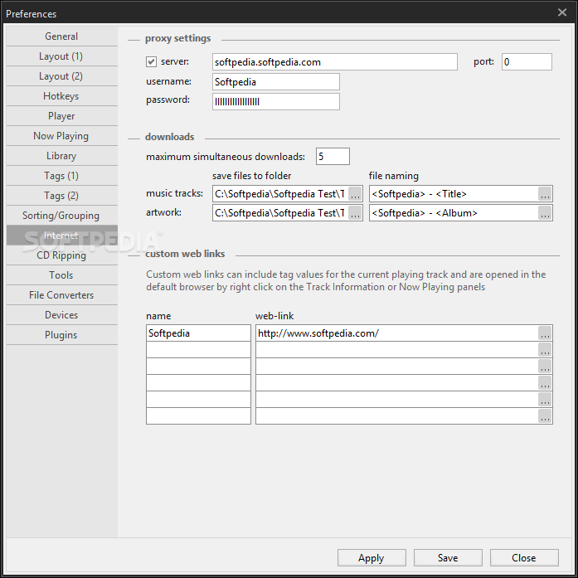Switch to Layout (1) tab
The width and height of the screenshot is (578, 578).
point(62,56)
